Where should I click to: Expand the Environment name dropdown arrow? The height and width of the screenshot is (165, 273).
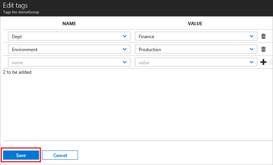tap(125, 49)
